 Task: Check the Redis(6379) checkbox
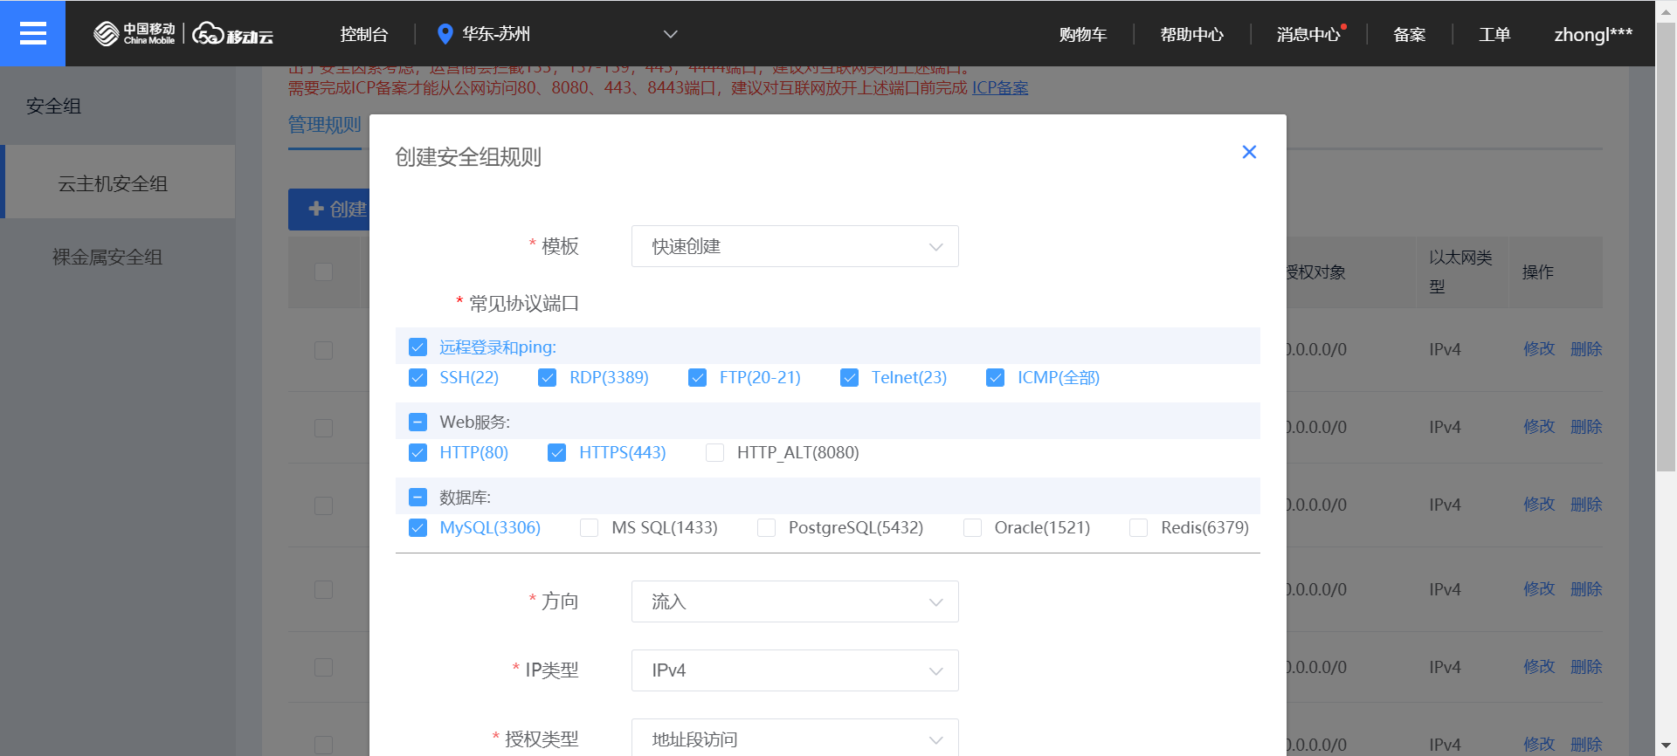[x=1138, y=527]
